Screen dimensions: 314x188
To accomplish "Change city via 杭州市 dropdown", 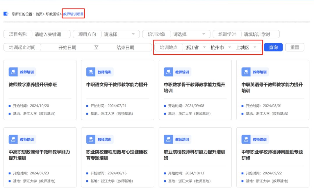I will (x=220, y=47).
